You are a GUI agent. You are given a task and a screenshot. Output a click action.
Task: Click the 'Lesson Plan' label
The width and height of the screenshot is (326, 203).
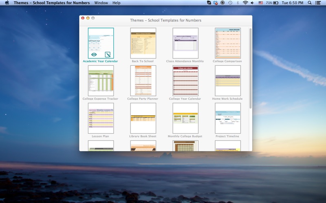[x=100, y=136]
